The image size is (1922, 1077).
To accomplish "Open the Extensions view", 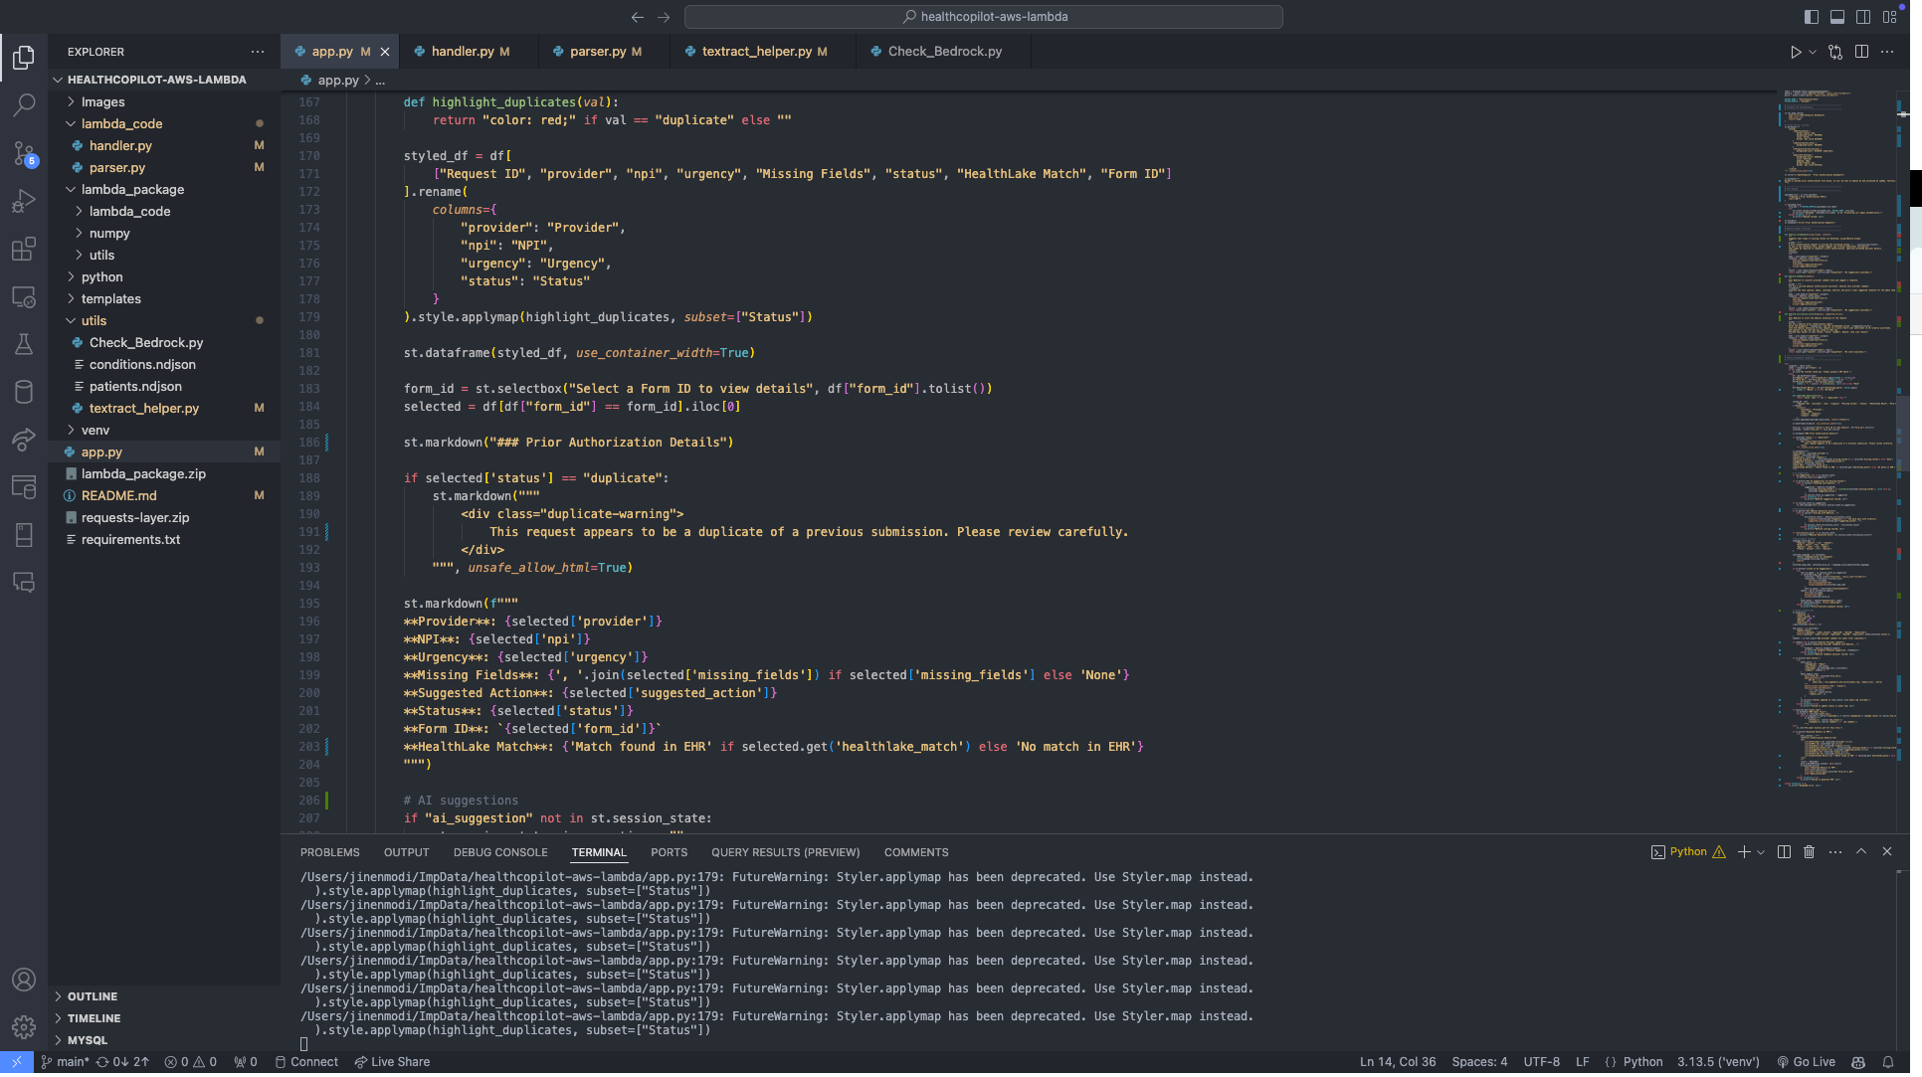I will pos(24,249).
